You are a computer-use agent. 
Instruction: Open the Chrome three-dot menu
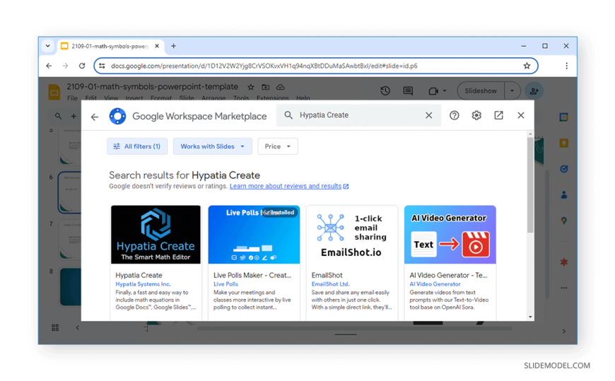tap(566, 66)
